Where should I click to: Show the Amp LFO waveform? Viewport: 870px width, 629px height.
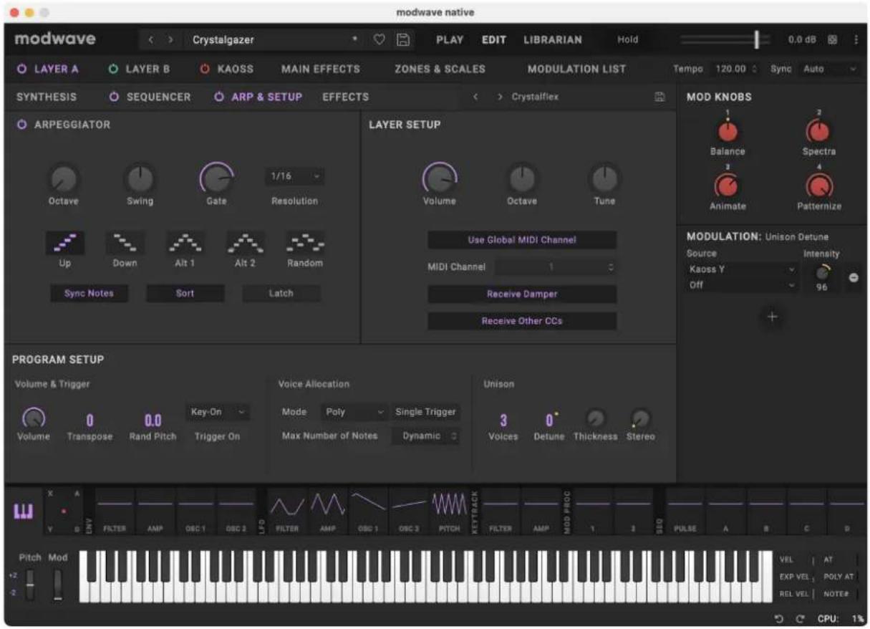(328, 512)
